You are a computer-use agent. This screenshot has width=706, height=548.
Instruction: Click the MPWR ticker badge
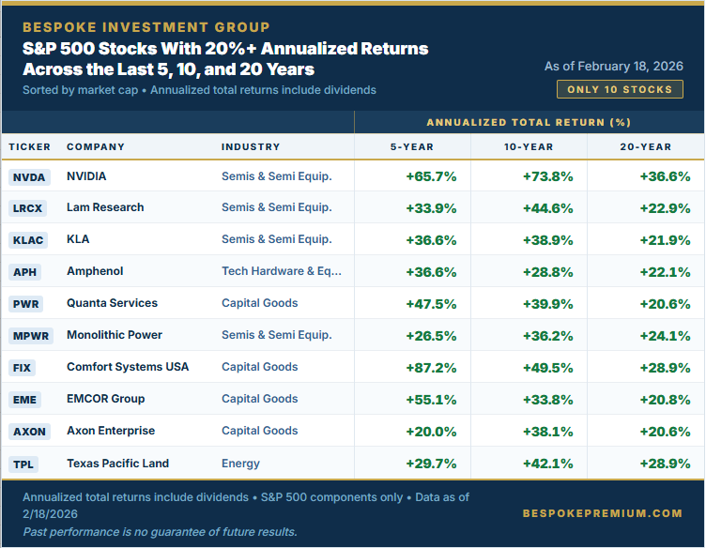point(31,336)
